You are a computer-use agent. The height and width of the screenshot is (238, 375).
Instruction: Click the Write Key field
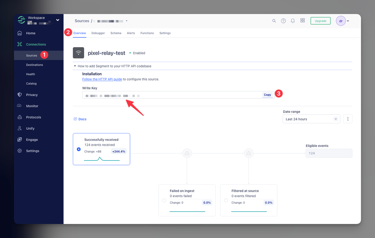[x=178, y=95]
